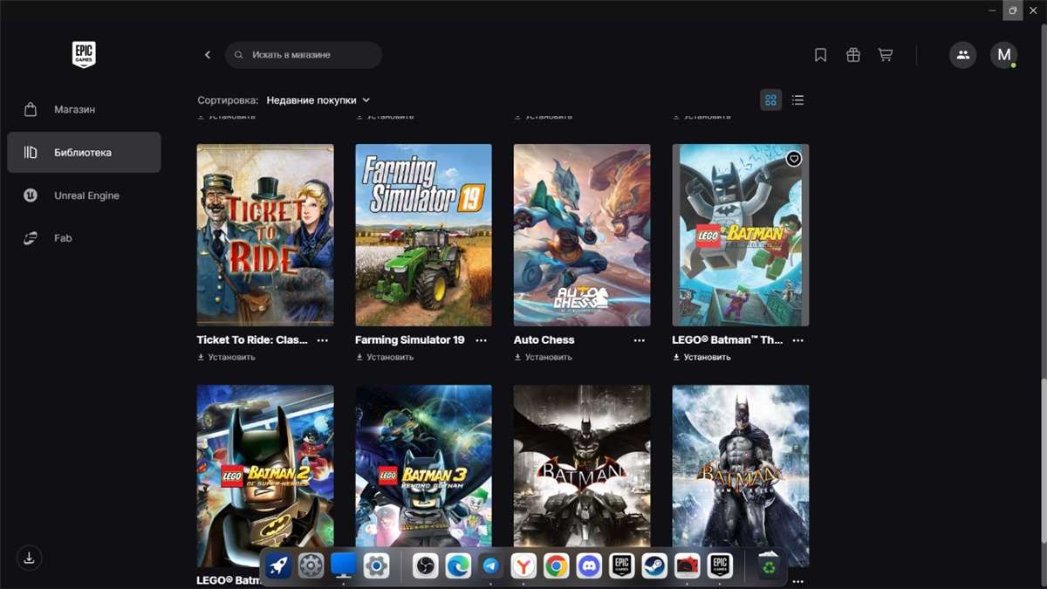Open Google Chrome from the dock
Screen dimensions: 1047x589
[x=556, y=566]
